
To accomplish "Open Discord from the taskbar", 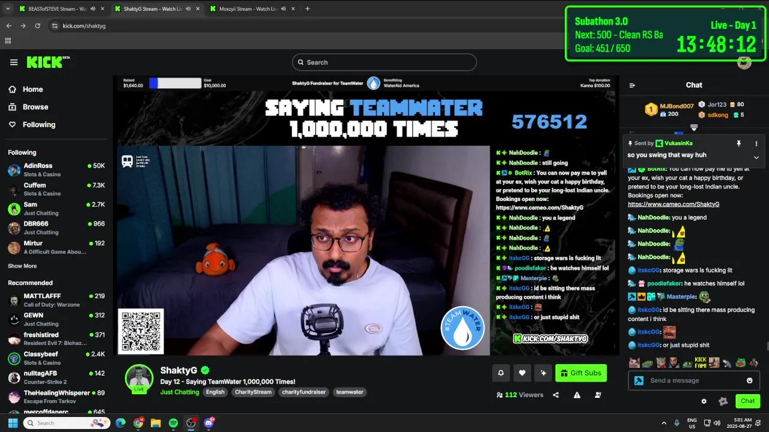I will point(209,423).
